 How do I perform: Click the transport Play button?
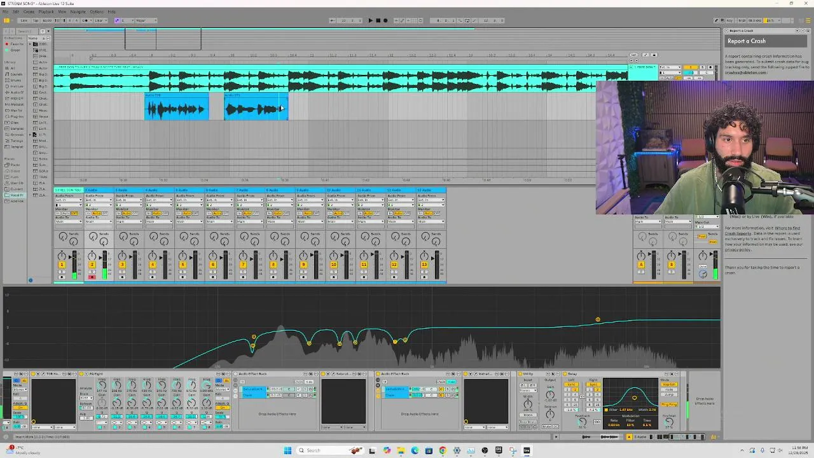[371, 20]
